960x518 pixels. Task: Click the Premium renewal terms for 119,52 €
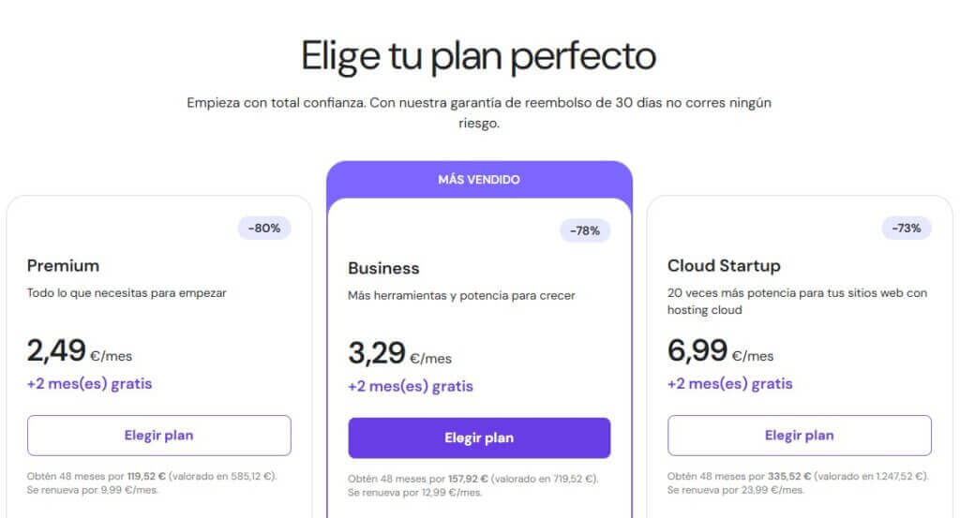pyautogui.click(x=152, y=481)
